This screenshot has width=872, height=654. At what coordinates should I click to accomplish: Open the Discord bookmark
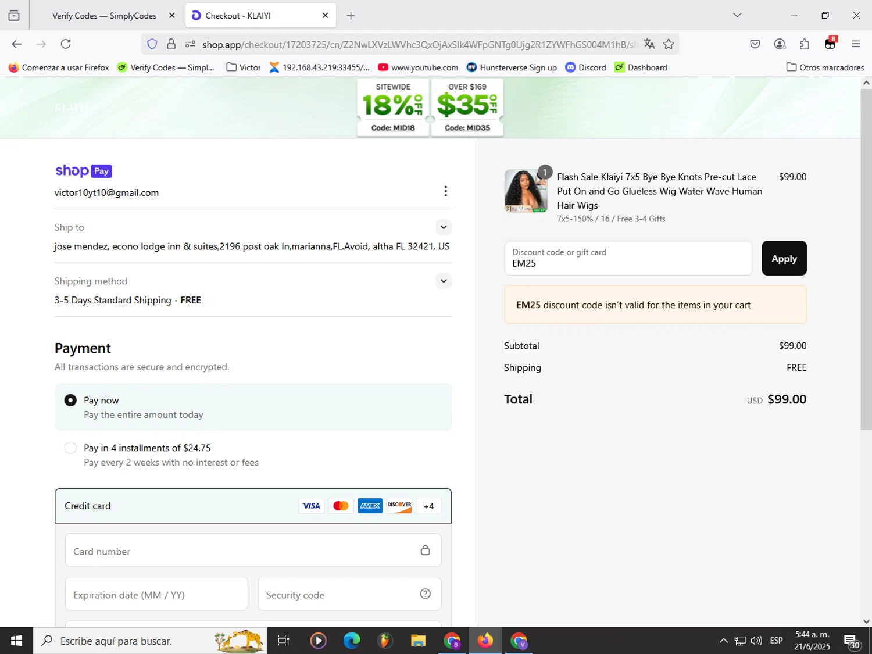click(x=586, y=67)
